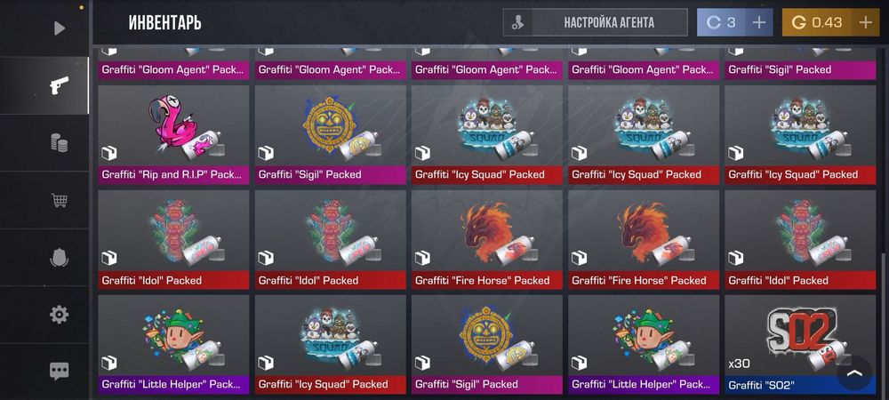This screenshot has height=400, width=889.
Task: Tap the package icon on first "Idol" graffiti
Action: click(x=109, y=259)
